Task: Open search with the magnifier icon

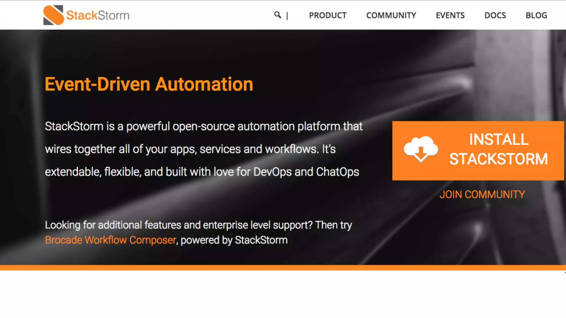Action: pos(277,15)
